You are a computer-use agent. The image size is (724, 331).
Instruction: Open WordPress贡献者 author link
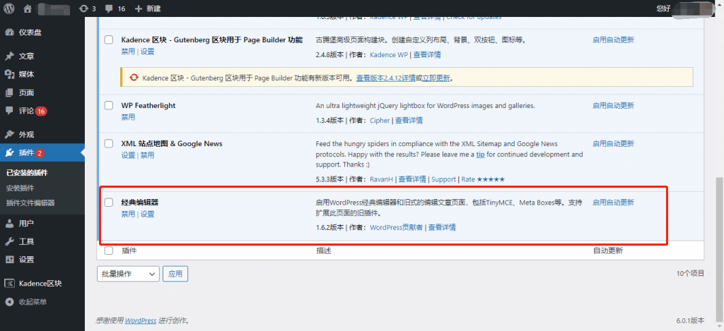pyautogui.click(x=396, y=227)
